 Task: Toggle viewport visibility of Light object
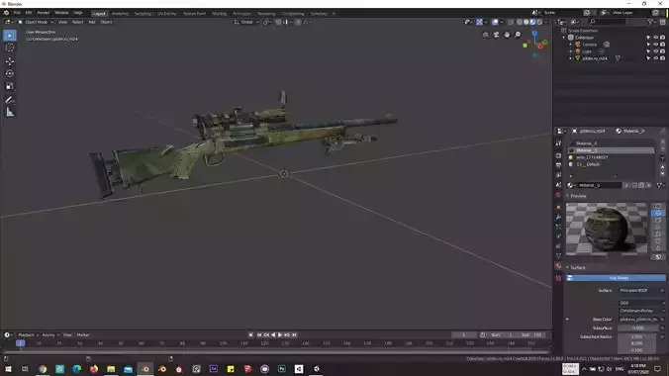pos(655,51)
